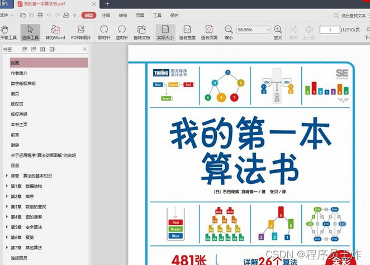Open the 转换 convert tab
The height and width of the screenshot is (265, 370).
point(123,15)
